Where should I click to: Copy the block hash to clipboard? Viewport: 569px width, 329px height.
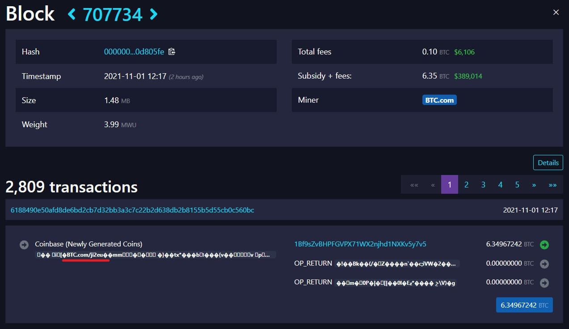point(172,52)
